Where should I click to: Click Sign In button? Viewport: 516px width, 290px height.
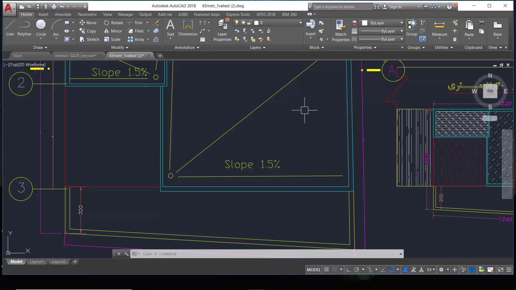coord(395,7)
